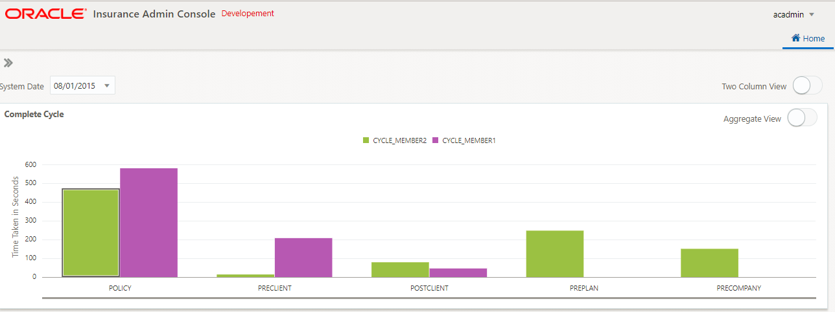
Task: Click the PREPLAN axis label
Action: (x=584, y=288)
